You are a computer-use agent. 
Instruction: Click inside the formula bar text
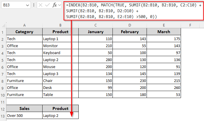click(131, 11)
